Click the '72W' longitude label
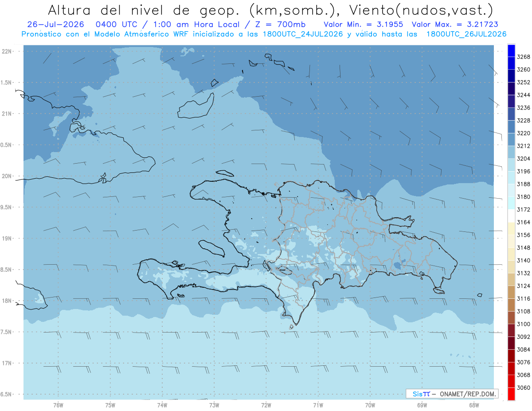 266,405
